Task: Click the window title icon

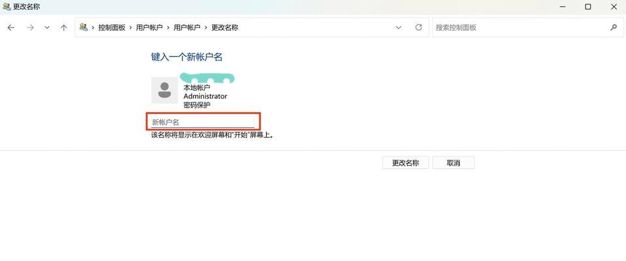Action: click(x=7, y=7)
